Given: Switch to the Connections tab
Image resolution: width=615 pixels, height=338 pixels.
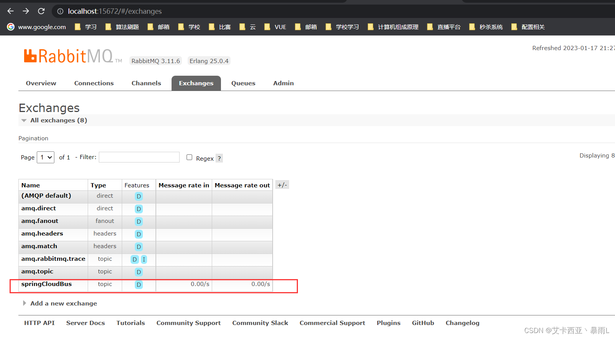Looking at the screenshot, I should (x=94, y=83).
